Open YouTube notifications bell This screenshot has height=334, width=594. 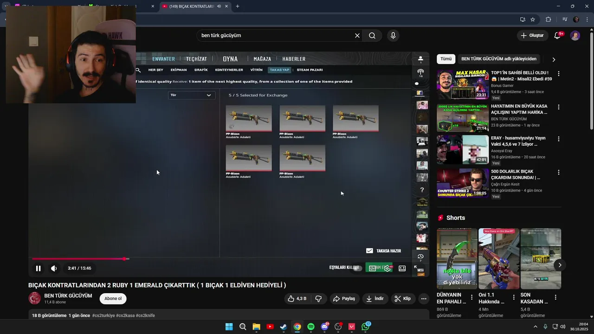(558, 35)
